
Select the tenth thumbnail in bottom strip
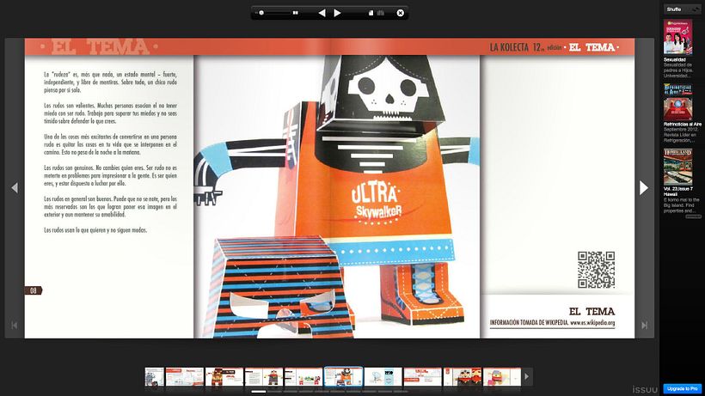pyautogui.click(x=502, y=377)
